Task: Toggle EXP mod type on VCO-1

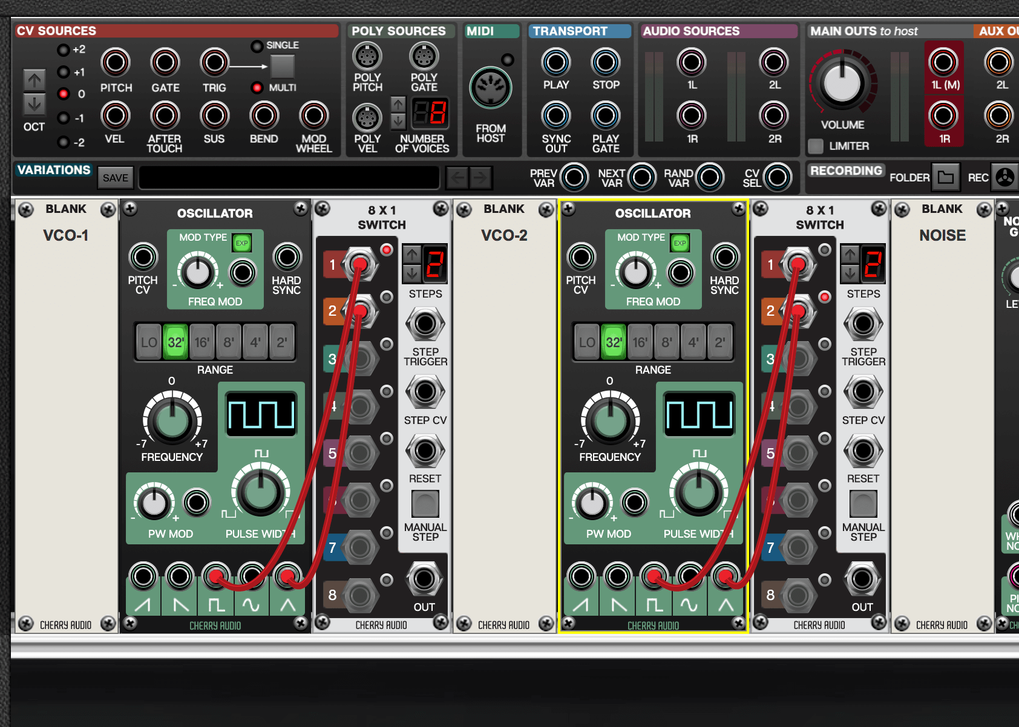Action: 242,243
